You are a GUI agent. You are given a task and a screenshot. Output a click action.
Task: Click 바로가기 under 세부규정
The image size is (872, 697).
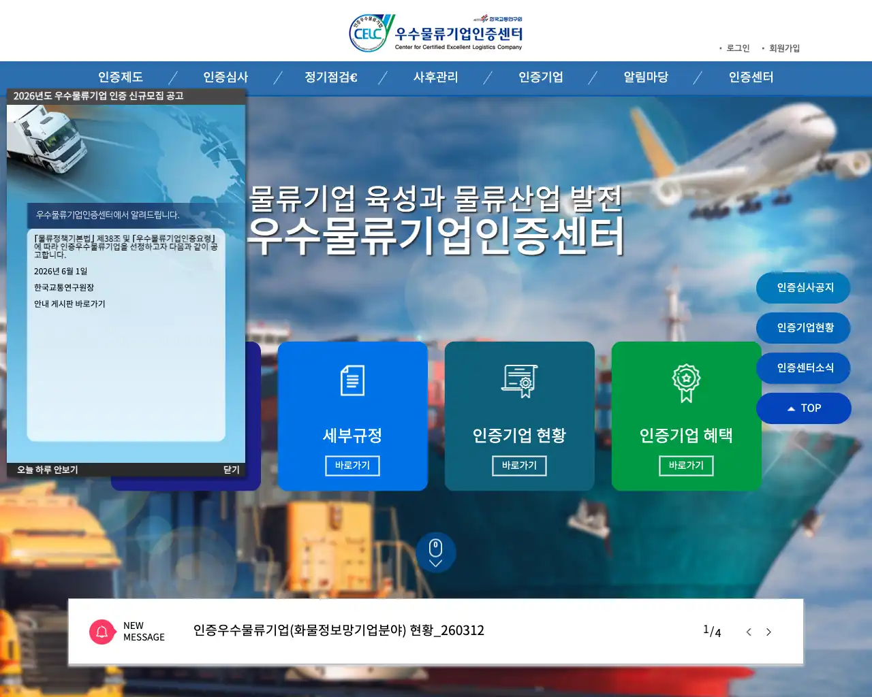pyautogui.click(x=352, y=466)
